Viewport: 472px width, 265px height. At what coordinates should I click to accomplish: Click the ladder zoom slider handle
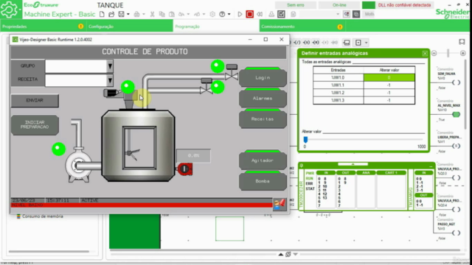click(448, 53)
